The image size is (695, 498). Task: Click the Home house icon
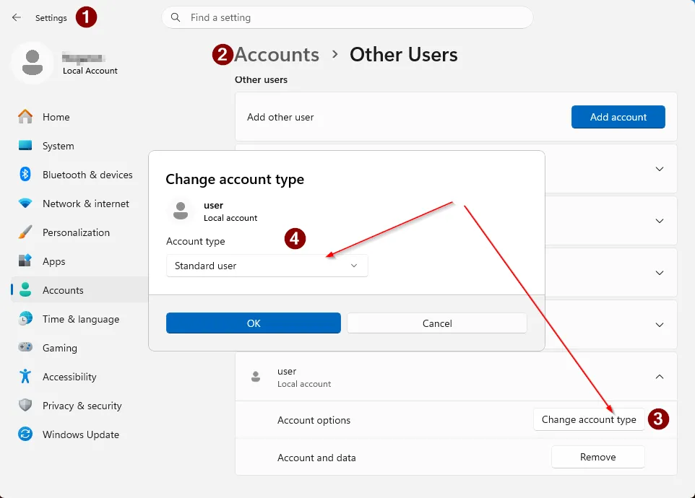pyautogui.click(x=25, y=117)
